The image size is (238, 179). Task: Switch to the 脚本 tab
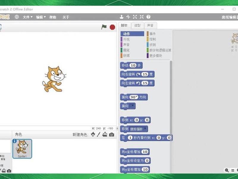[124, 25]
